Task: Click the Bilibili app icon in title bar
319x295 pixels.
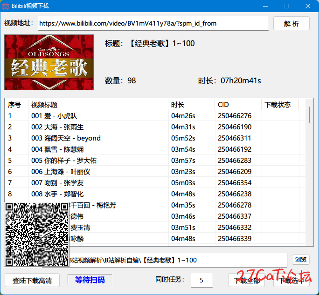Action: point(6,6)
